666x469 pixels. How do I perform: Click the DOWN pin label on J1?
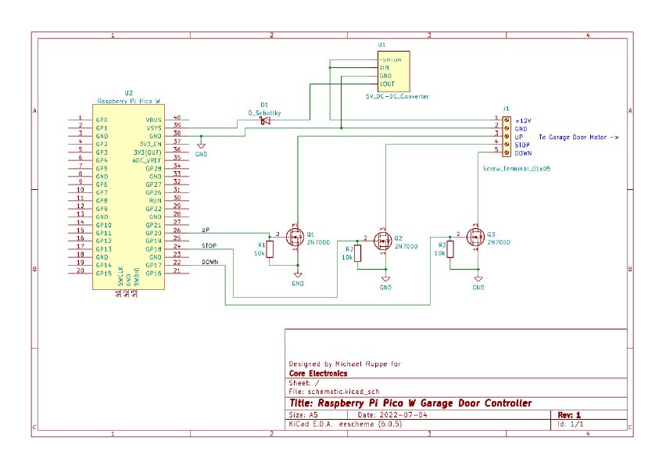523,153
